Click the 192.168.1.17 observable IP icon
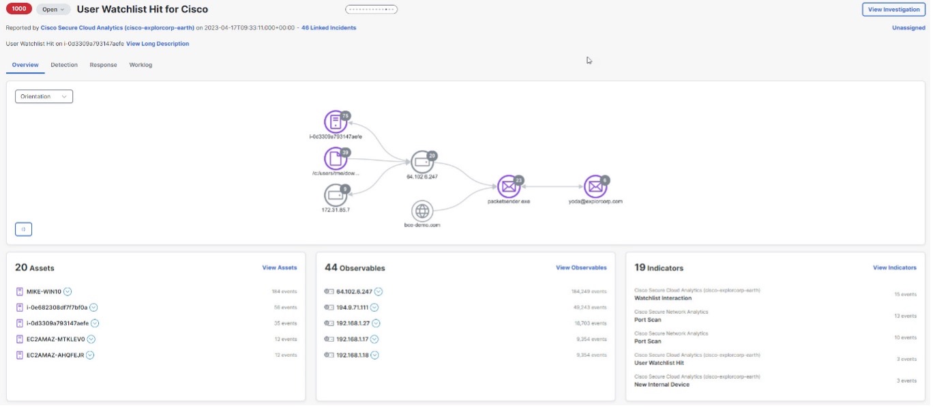 (329, 339)
